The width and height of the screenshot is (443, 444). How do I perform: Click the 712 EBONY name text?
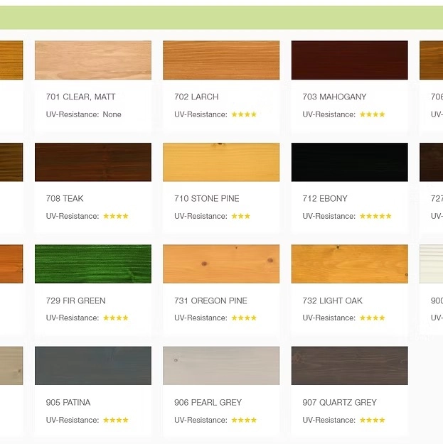pyautogui.click(x=325, y=199)
